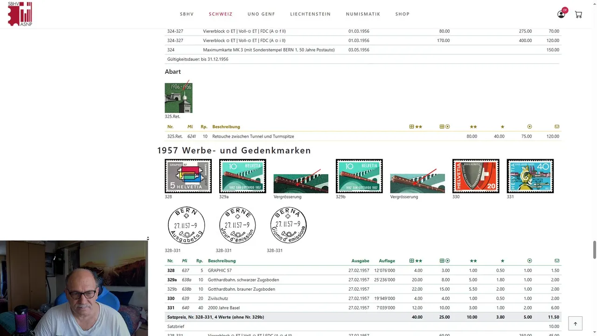Click the Michel number 640
597x336 pixels.
pos(186,308)
